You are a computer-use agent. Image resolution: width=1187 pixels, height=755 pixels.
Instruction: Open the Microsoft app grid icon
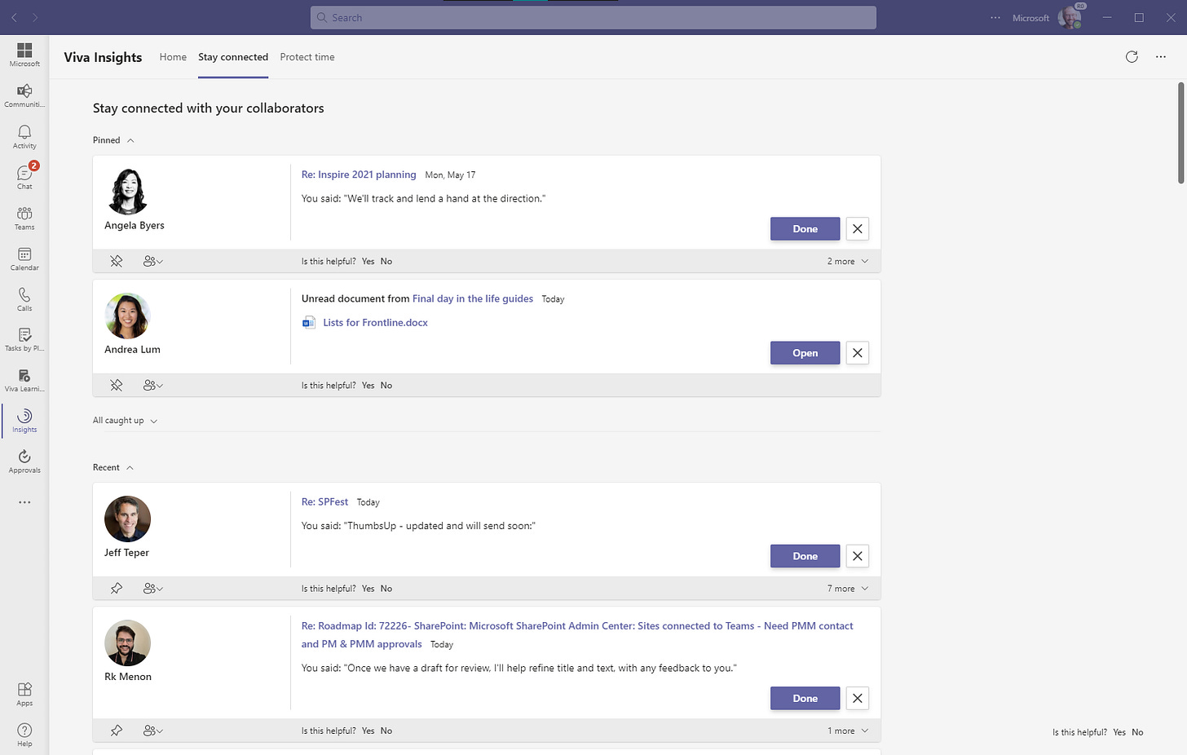(24, 51)
